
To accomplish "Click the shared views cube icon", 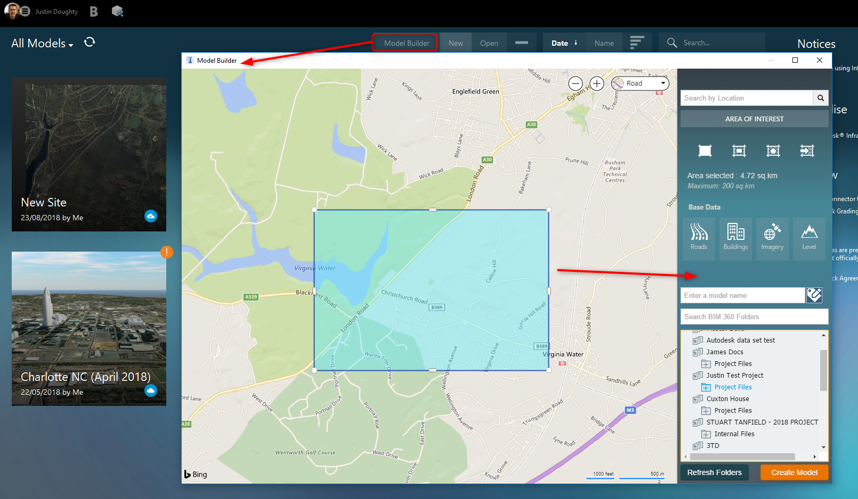I will click(117, 11).
